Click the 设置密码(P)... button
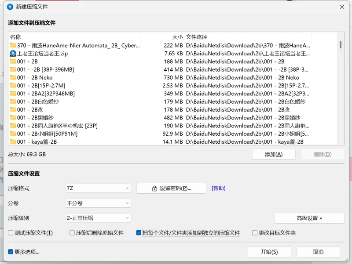This screenshot has height=264, width=352. click(171, 188)
